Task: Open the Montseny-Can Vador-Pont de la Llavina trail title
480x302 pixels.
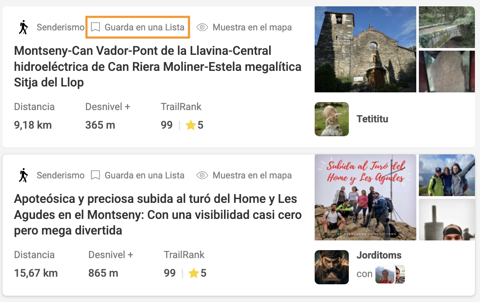Action: point(158,66)
